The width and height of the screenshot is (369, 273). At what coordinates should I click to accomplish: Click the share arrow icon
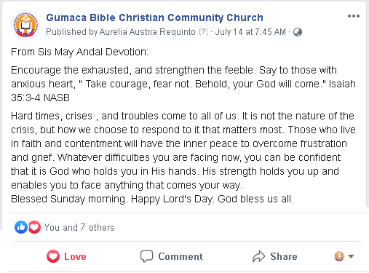pos(258,256)
